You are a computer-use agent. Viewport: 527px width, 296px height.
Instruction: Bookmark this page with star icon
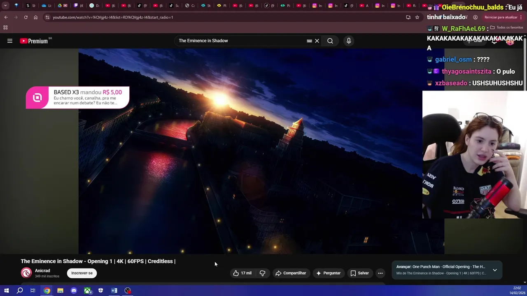click(x=417, y=17)
